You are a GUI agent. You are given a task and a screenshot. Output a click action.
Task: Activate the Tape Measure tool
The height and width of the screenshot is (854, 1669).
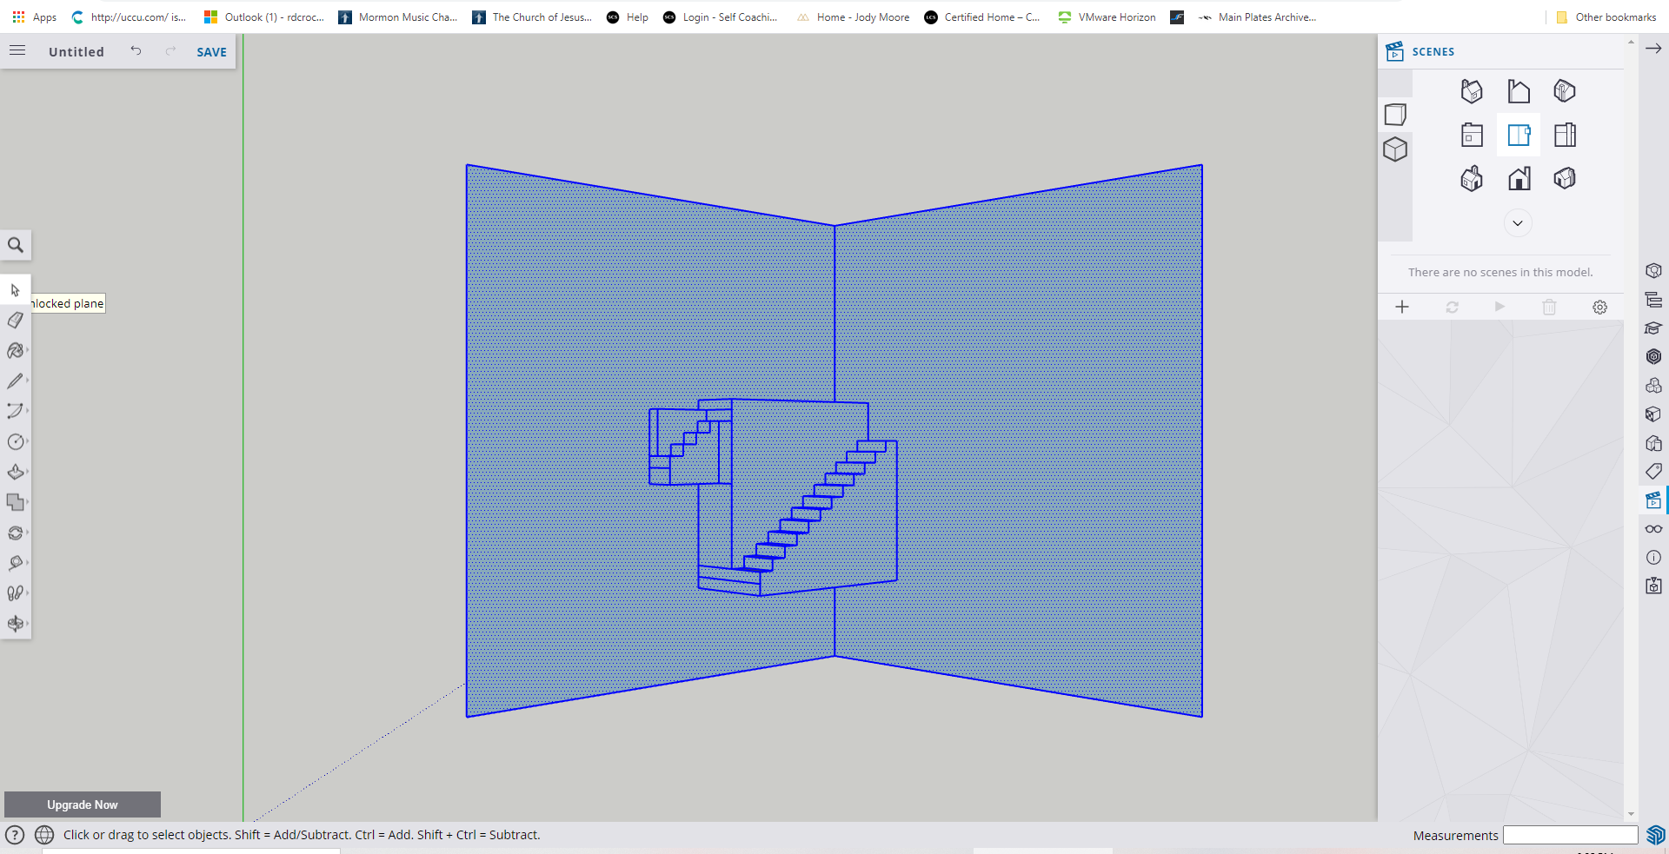(16, 563)
